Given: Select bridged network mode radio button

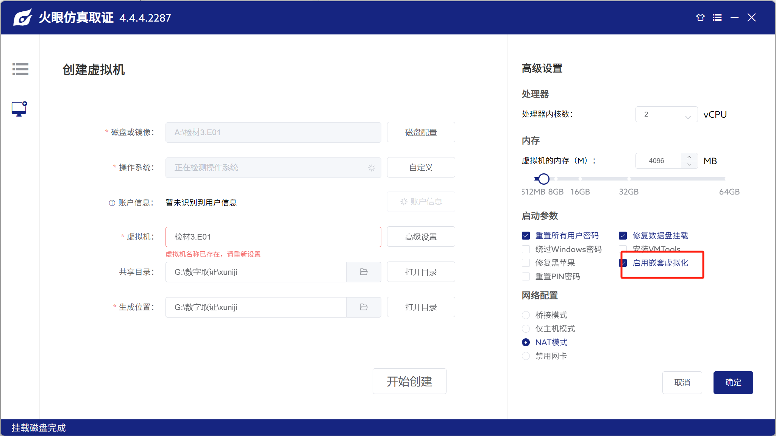Looking at the screenshot, I should (526, 315).
